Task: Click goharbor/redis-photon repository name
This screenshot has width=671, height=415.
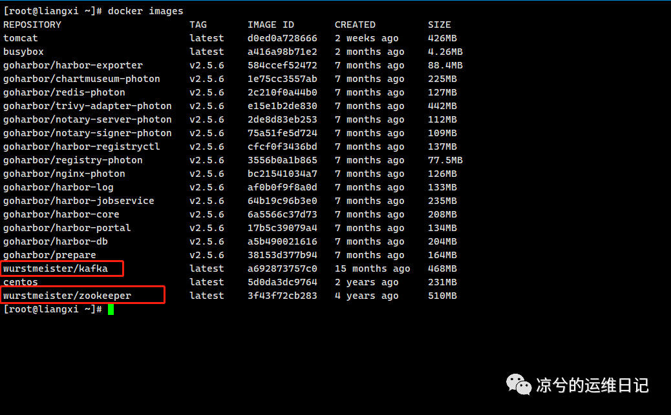Action: coord(64,93)
